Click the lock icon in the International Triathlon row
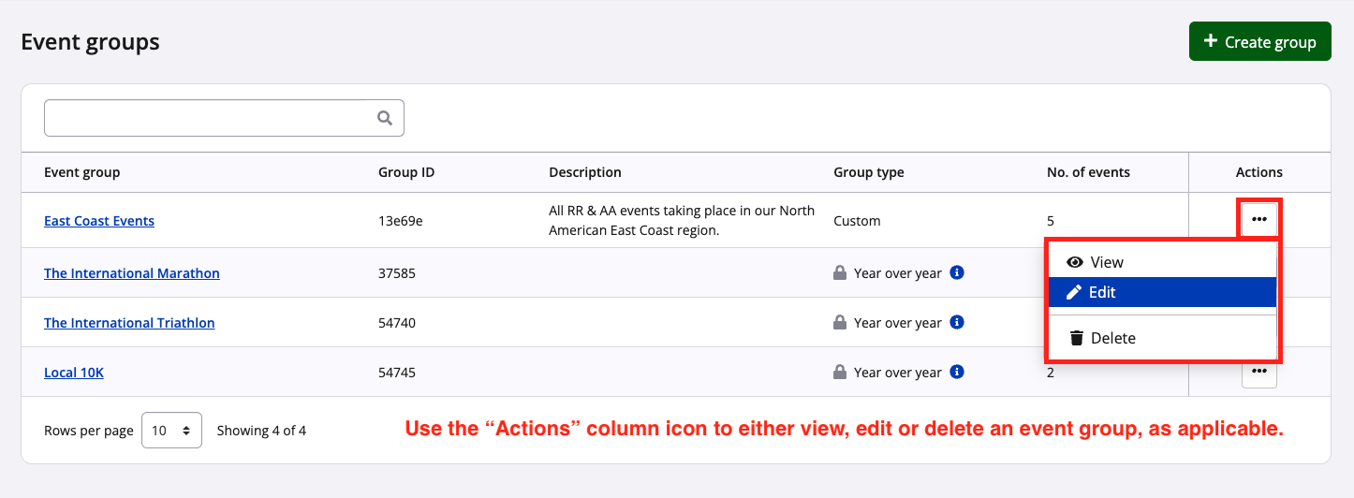Image resolution: width=1354 pixels, height=498 pixels. 840,322
